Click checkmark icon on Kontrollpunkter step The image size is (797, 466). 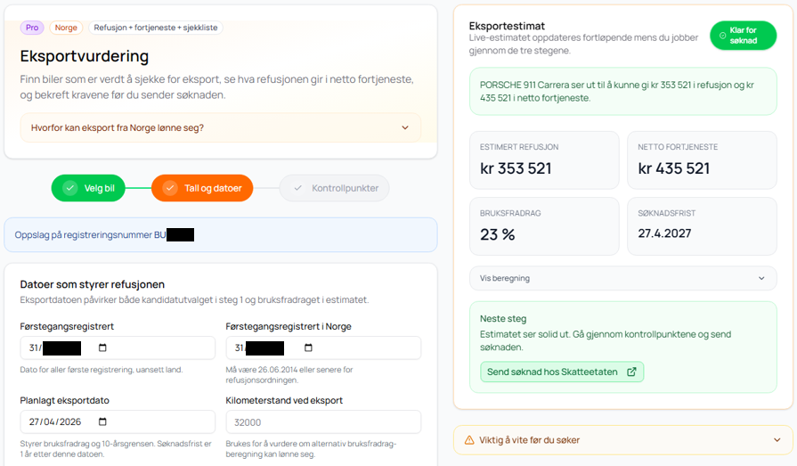point(297,188)
